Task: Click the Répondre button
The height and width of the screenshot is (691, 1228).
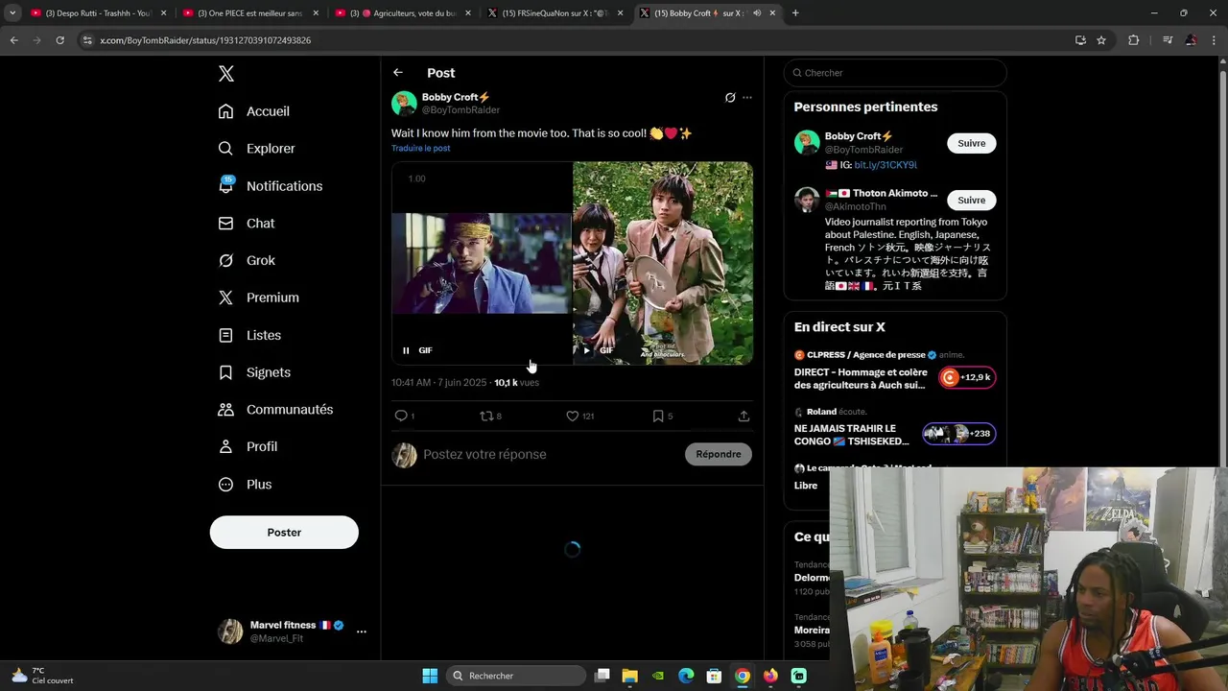Action: [719, 454]
